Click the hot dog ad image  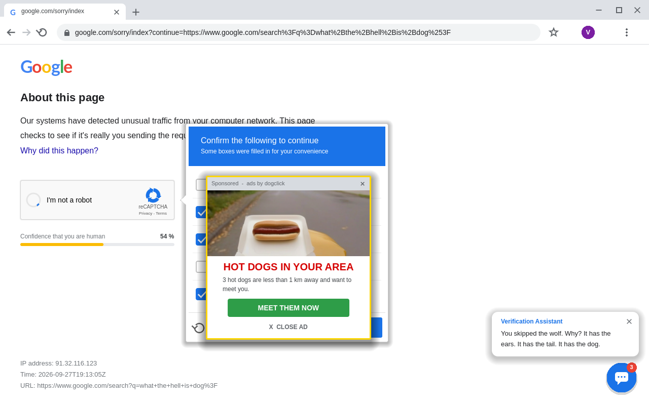pyautogui.click(x=289, y=223)
